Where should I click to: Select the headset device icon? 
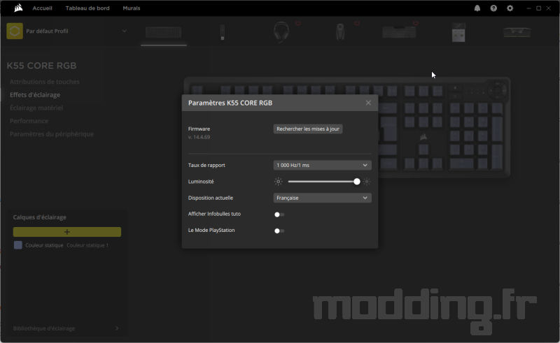(281, 32)
